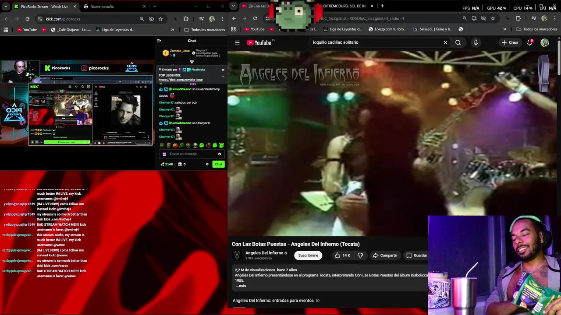Image resolution: width=561 pixels, height=315 pixels.
Task: Run YouTube search magnifier button
Action: coord(458,42)
